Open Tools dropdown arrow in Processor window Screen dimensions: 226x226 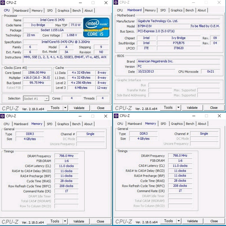point(65,108)
